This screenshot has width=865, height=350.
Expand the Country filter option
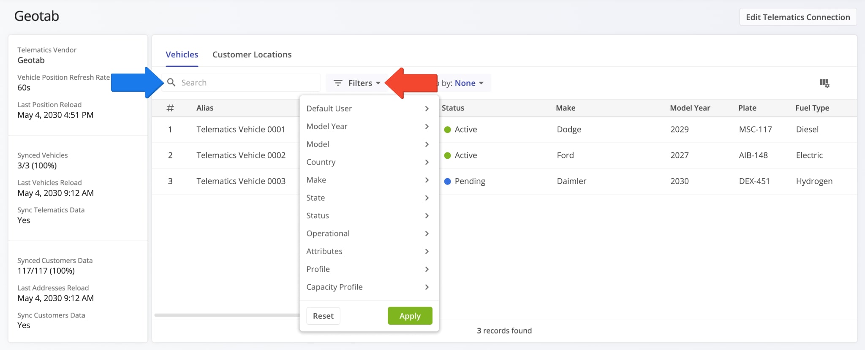pos(369,162)
